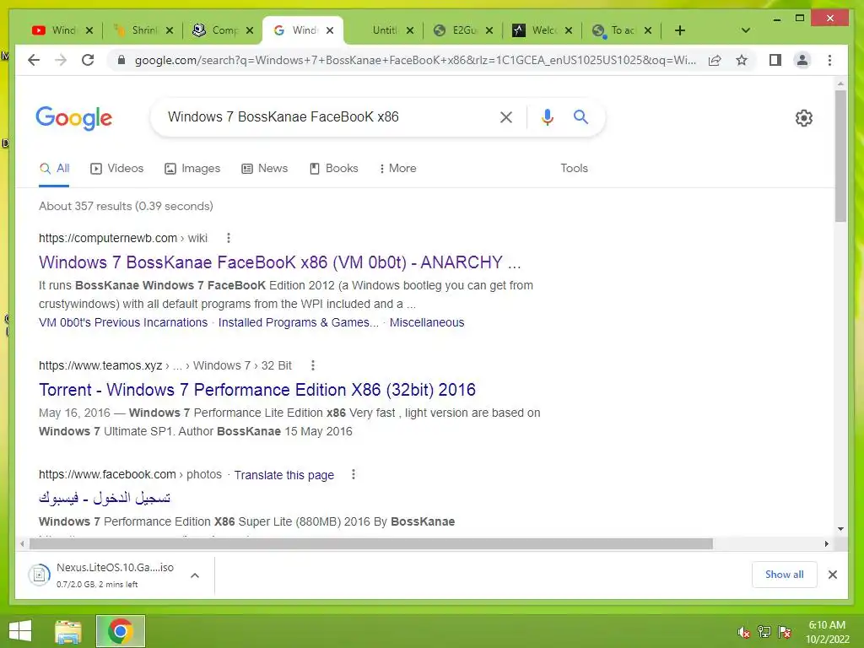Click the horizontal scrollbar thumb
The height and width of the screenshot is (648, 864).
(371, 544)
